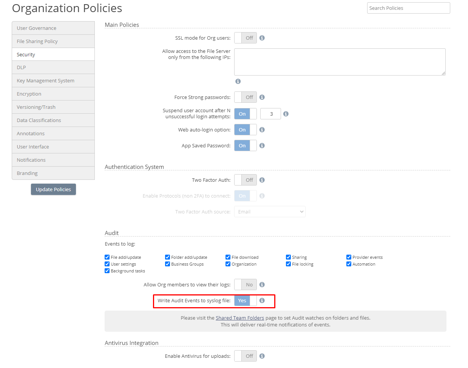Click info icon for syslog file setting

[x=262, y=300]
